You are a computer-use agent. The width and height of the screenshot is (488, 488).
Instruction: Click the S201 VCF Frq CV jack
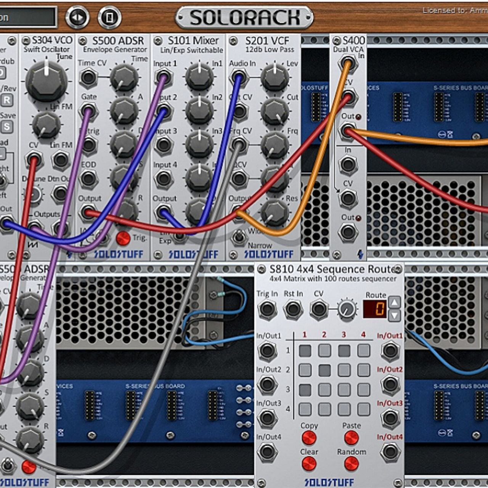[239, 145]
